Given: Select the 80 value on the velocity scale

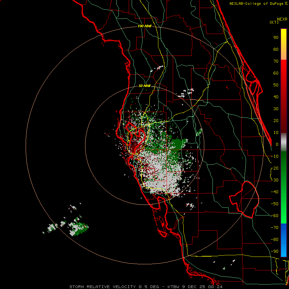Looking at the screenshot, I should click(x=276, y=49).
